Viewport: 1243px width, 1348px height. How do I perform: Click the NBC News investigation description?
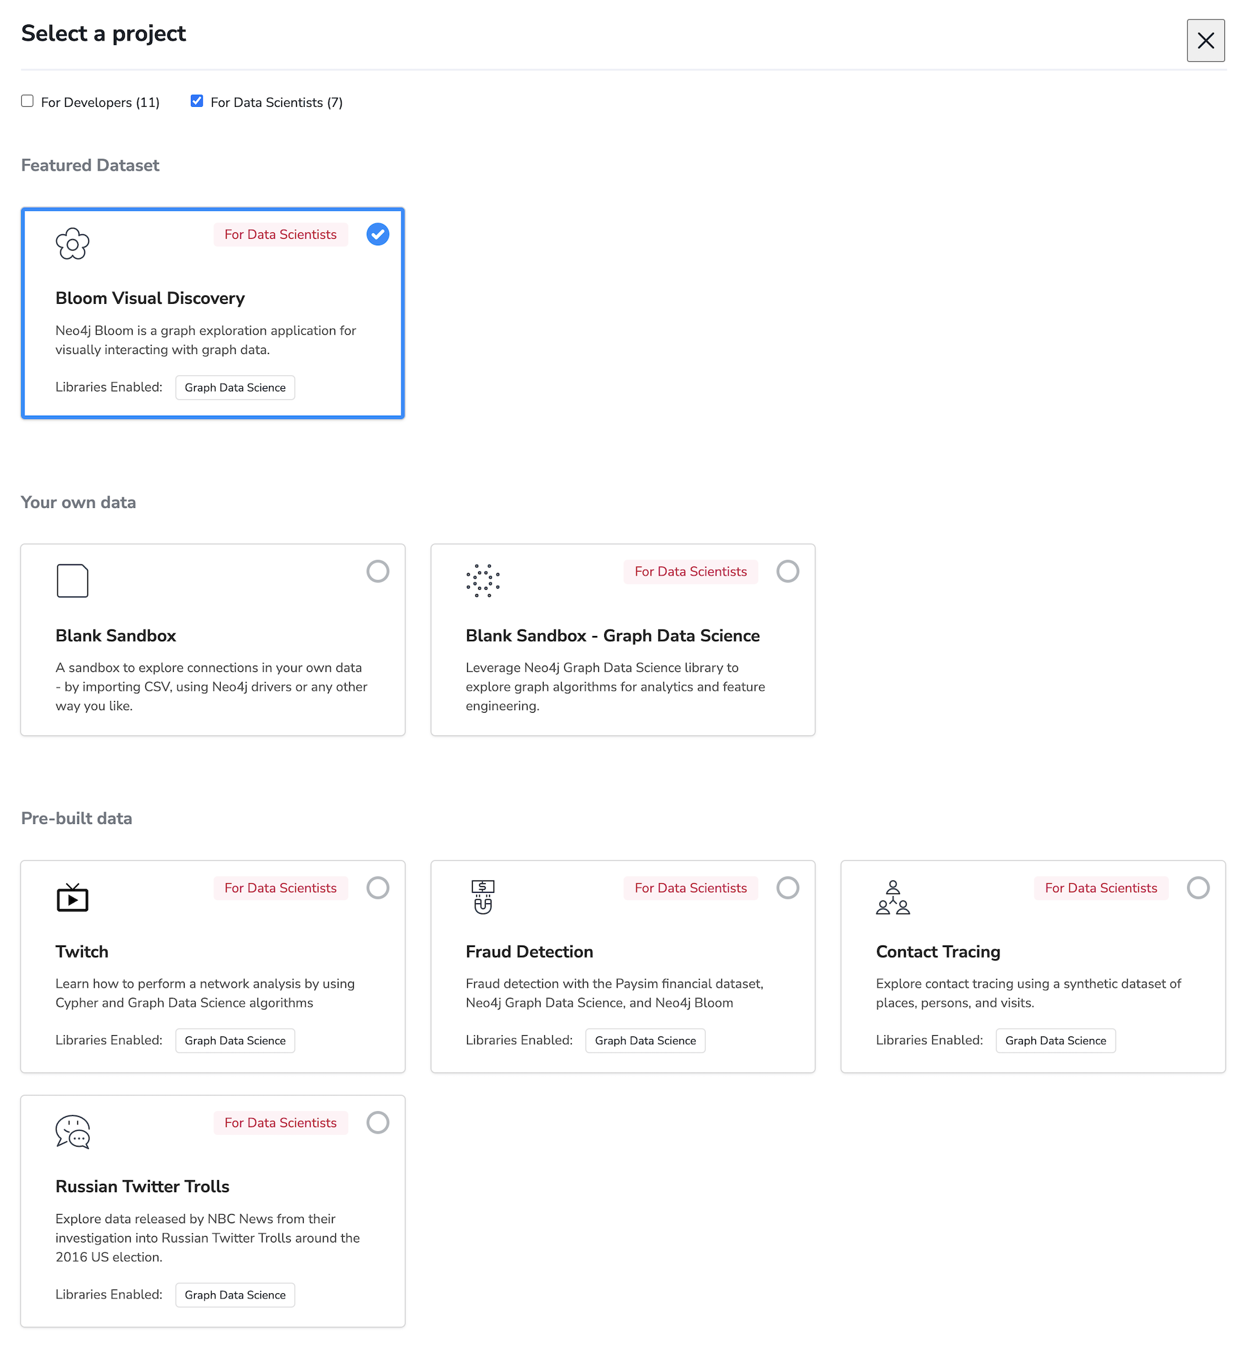208,1238
